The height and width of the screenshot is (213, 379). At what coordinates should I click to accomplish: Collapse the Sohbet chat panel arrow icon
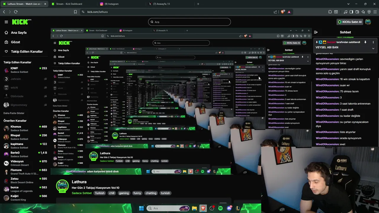tap(316, 32)
